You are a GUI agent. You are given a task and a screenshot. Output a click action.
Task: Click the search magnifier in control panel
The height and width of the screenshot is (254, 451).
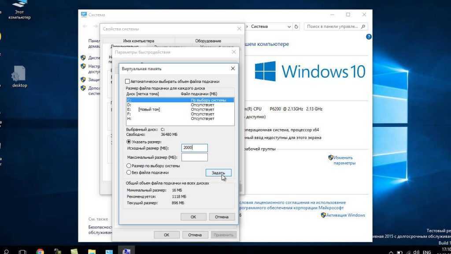[363, 26]
